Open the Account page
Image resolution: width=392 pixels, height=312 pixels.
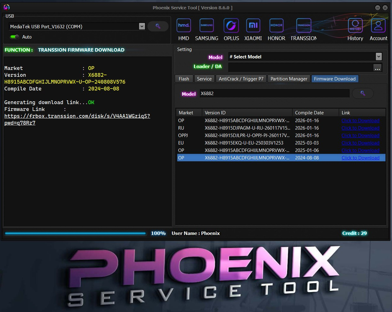[378, 26]
